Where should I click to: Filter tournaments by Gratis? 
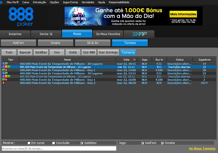(x=73, y=52)
